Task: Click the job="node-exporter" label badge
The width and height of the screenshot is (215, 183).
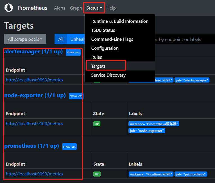Action: point(147,131)
